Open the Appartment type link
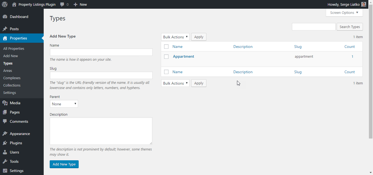 click(x=183, y=56)
